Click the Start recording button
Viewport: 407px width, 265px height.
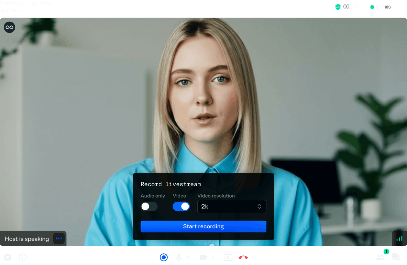[x=203, y=226]
